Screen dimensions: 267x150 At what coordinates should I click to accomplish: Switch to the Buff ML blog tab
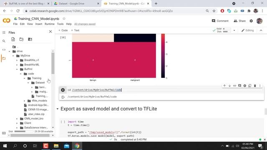click(x=26, y=3)
